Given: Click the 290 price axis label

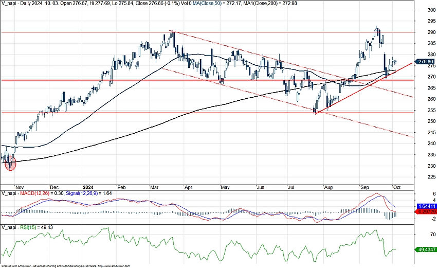Looking at the screenshot, I should click(431, 32).
